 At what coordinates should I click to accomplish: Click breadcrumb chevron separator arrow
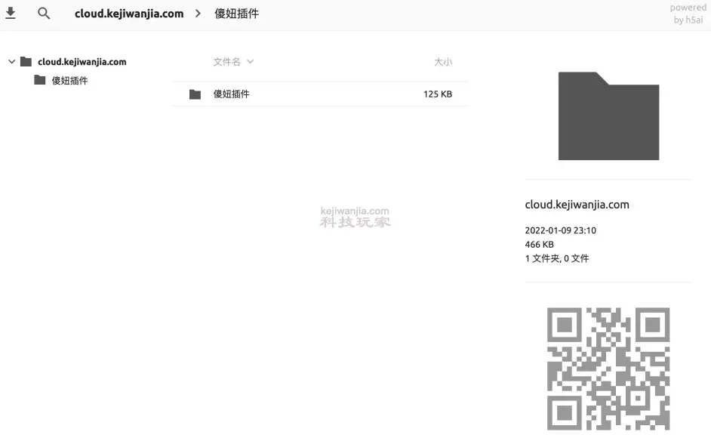[x=199, y=14]
